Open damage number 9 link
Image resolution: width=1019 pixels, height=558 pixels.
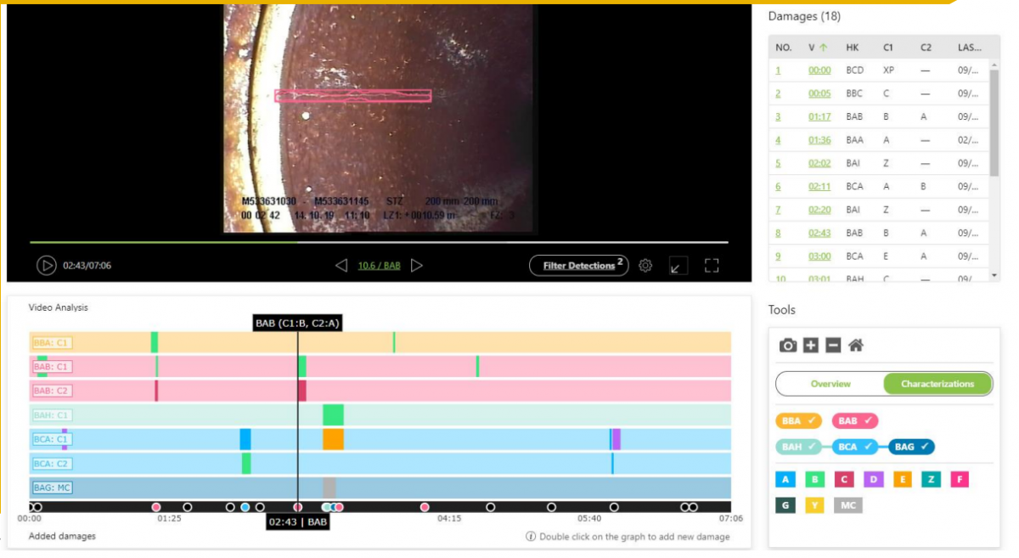[x=778, y=256]
